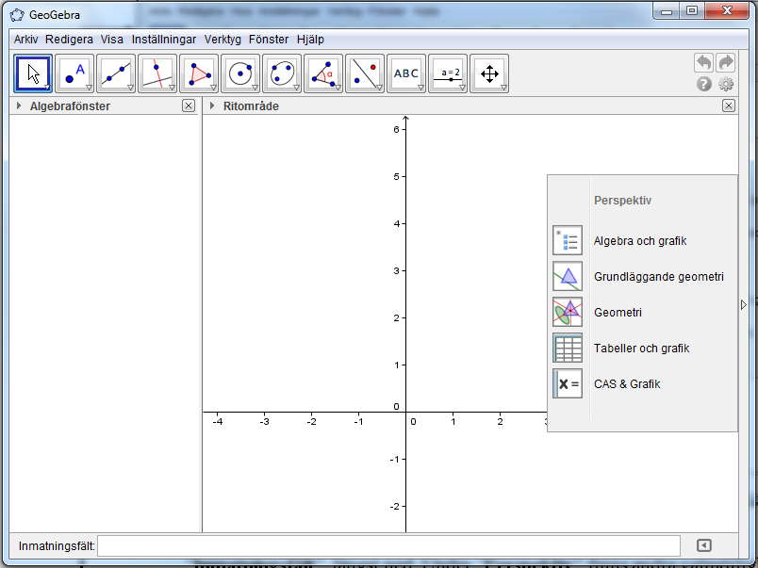This screenshot has width=758, height=568.
Task: Open the Visa menu
Action: click(111, 40)
